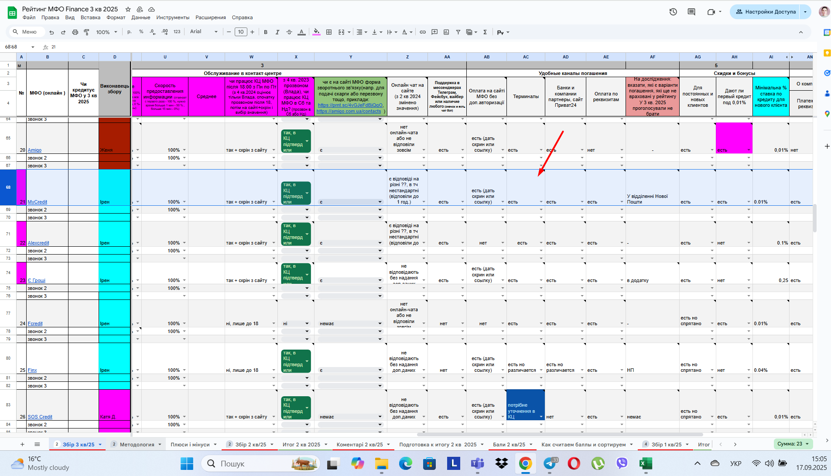Click the print icon
Image resolution: width=831 pixels, height=476 pixels.
tap(75, 32)
